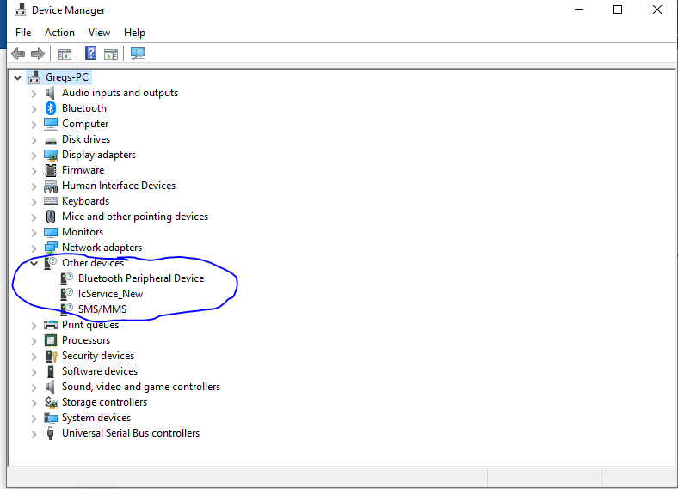Click the Bluetooth category icon

pos(51,108)
